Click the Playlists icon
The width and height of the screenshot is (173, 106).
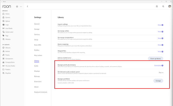4,73
